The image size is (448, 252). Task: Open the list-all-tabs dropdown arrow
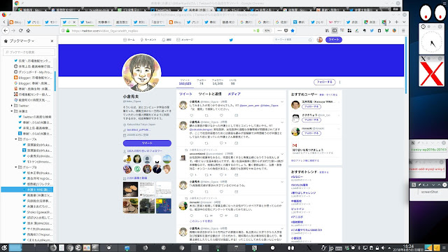tap(404, 22)
